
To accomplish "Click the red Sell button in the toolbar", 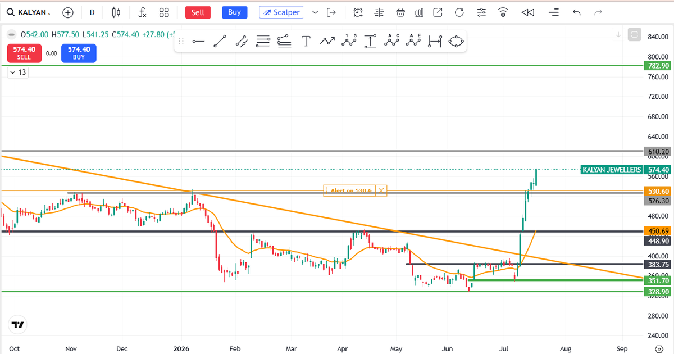I will (x=198, y=12).
